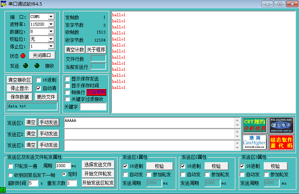This screenshot has height=194, width=299.
Task: Click the 关闭串口 button
Action: 42,55
